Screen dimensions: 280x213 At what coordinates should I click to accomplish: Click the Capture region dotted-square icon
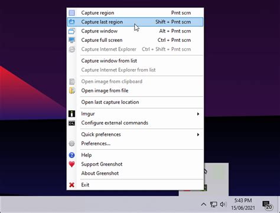pyautogui.click(x=71, y=13)
